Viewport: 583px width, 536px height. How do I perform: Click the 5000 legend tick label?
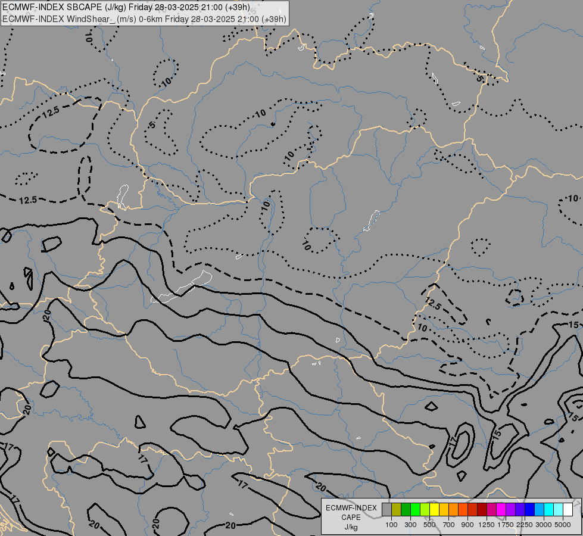pos(563,525)
